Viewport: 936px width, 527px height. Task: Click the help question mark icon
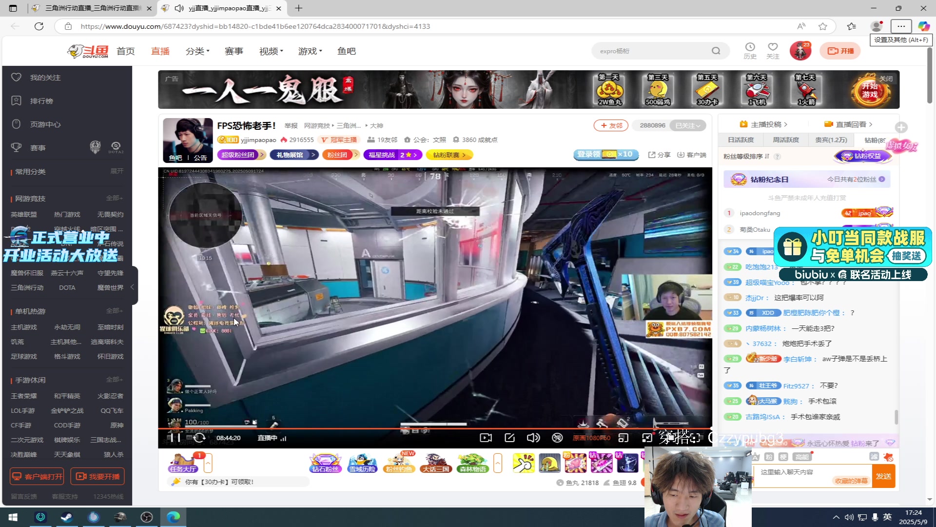pos(777,157)
